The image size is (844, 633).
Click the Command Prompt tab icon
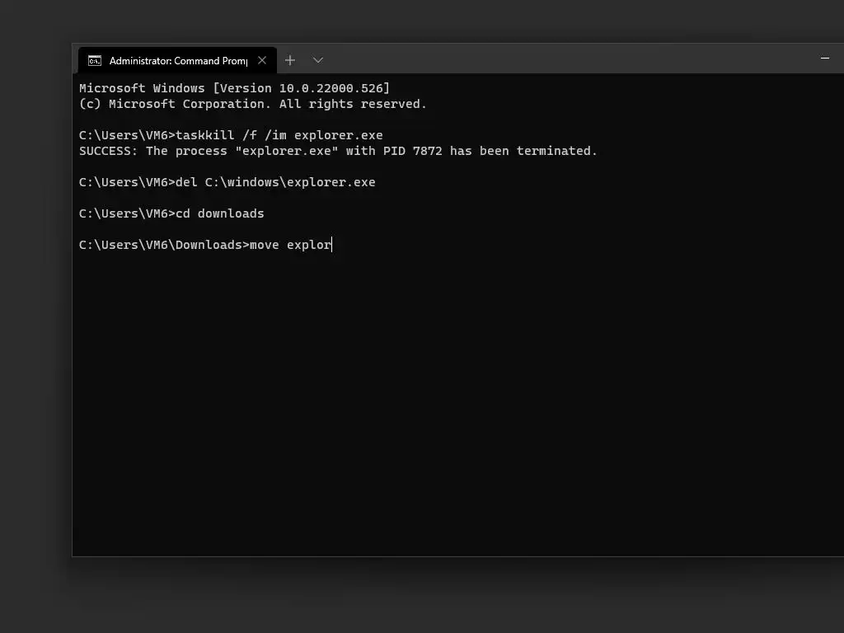[95, 60]
